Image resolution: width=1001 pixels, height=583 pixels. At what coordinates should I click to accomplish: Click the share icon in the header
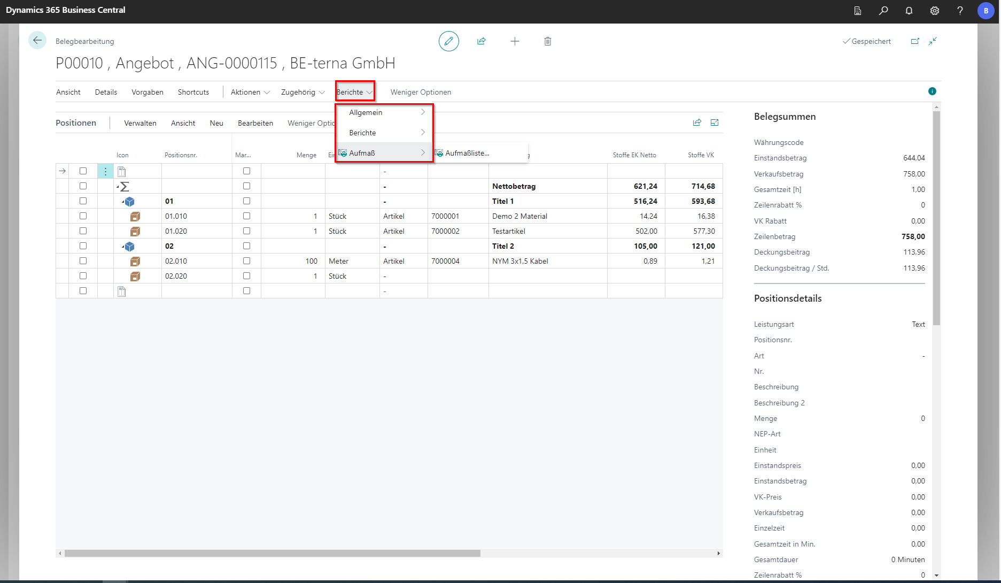481,41
